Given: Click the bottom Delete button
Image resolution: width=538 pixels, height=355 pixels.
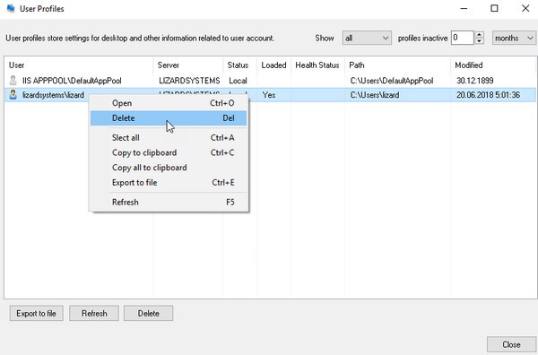Looking at the screenshot, I should [148, 313].
